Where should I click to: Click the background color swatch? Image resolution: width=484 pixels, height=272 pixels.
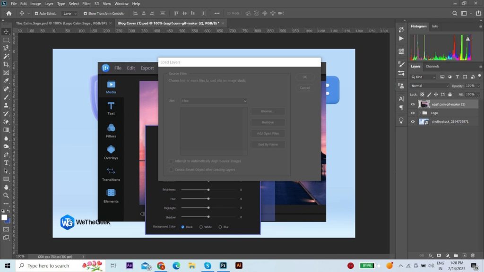(x=8, y=221)
